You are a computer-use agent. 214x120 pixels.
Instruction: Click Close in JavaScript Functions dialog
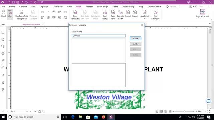[x=136, y=38]
